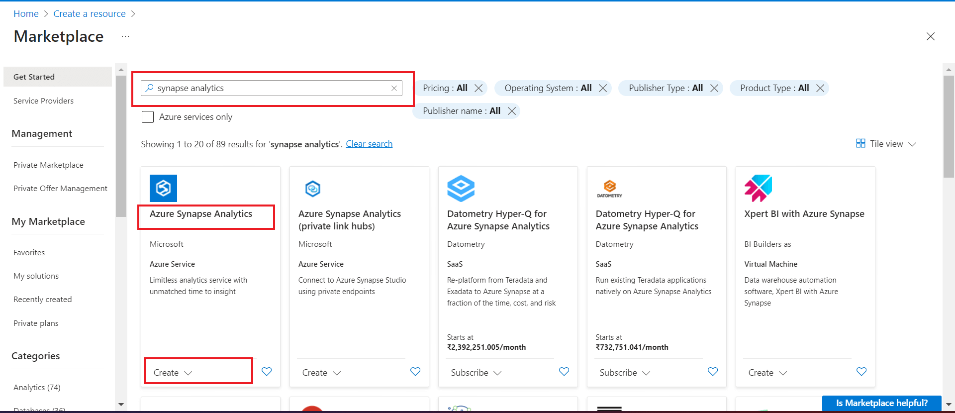
Task: Click the Azure Synapse Analytics product icon
Action: tap(163, 188)
